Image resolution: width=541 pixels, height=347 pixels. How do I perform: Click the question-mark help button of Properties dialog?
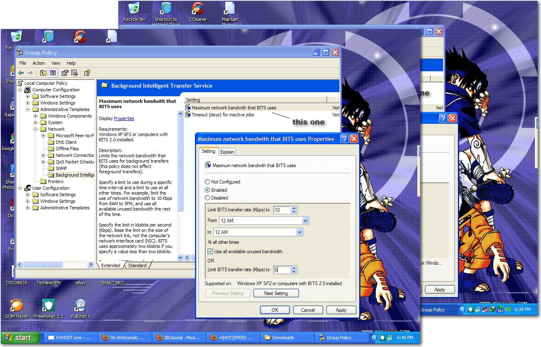pyautogui.click(x=345, y=138)
